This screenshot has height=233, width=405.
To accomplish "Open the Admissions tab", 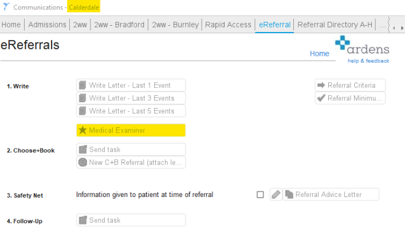I will [x=48, y=25].
